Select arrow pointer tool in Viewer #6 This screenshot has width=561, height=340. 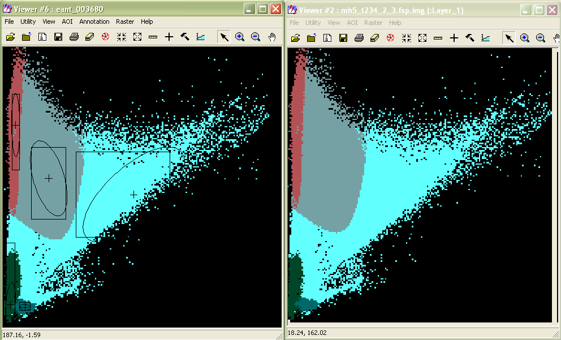pos(224,37)
